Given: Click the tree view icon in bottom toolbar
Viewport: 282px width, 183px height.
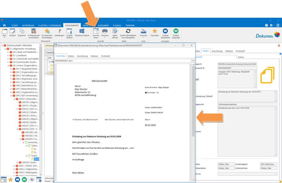Looking at the screenshot, I should point(4,179).
